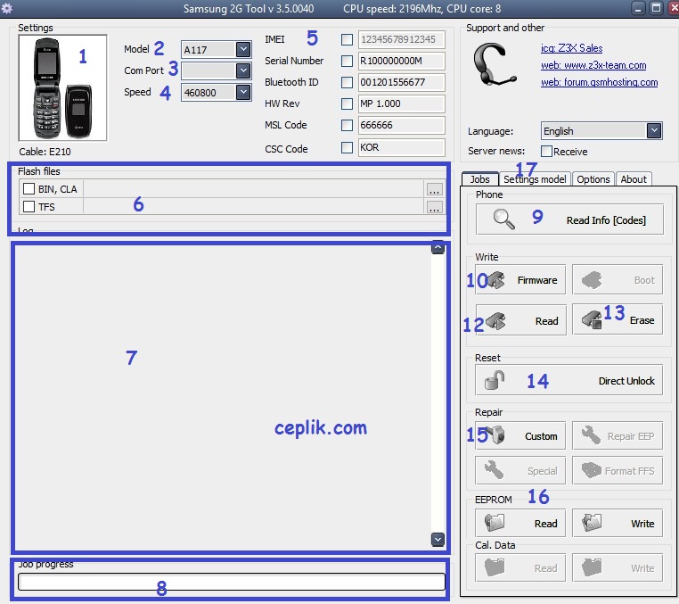Click the Format FFS chip icon
Viewport: 679px width, 604px height.
tap(592, 469)
